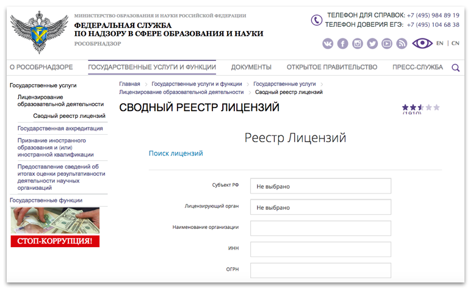
Task: Click the Государственные услуги breadcrumb link
Action: (284, 84)
